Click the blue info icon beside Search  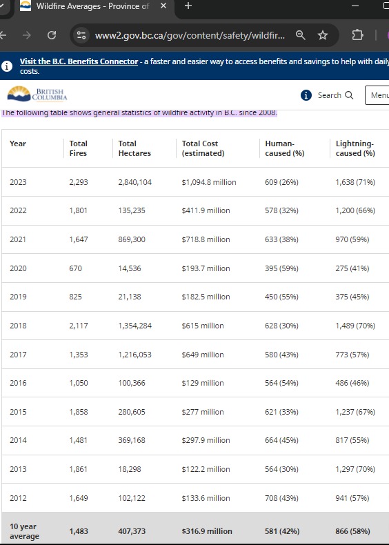click(x=306, y=95)
